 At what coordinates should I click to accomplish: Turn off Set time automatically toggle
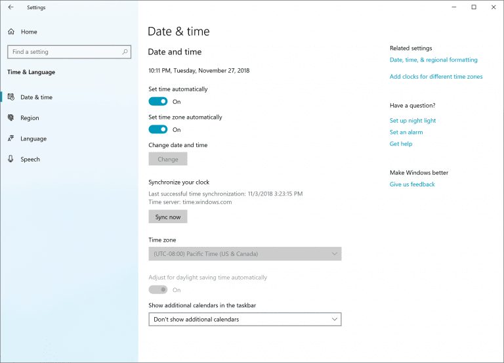(x=158, y=102)
